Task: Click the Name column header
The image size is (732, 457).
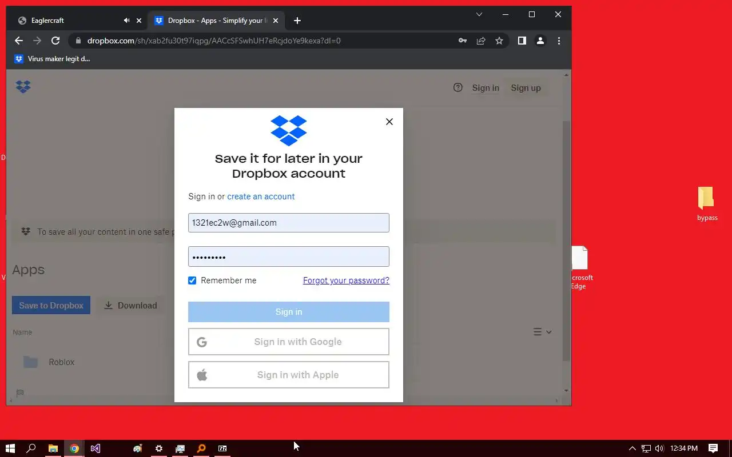Action: click(x=22, y=332)
